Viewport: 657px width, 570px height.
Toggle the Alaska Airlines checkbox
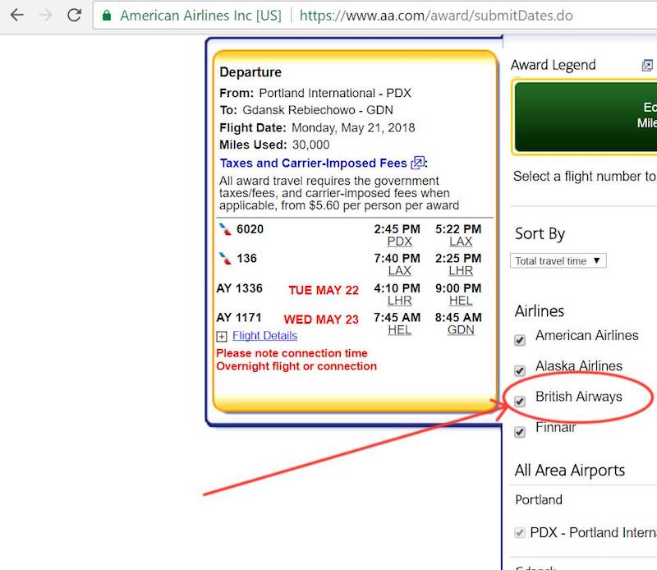[x=520, y=370]
